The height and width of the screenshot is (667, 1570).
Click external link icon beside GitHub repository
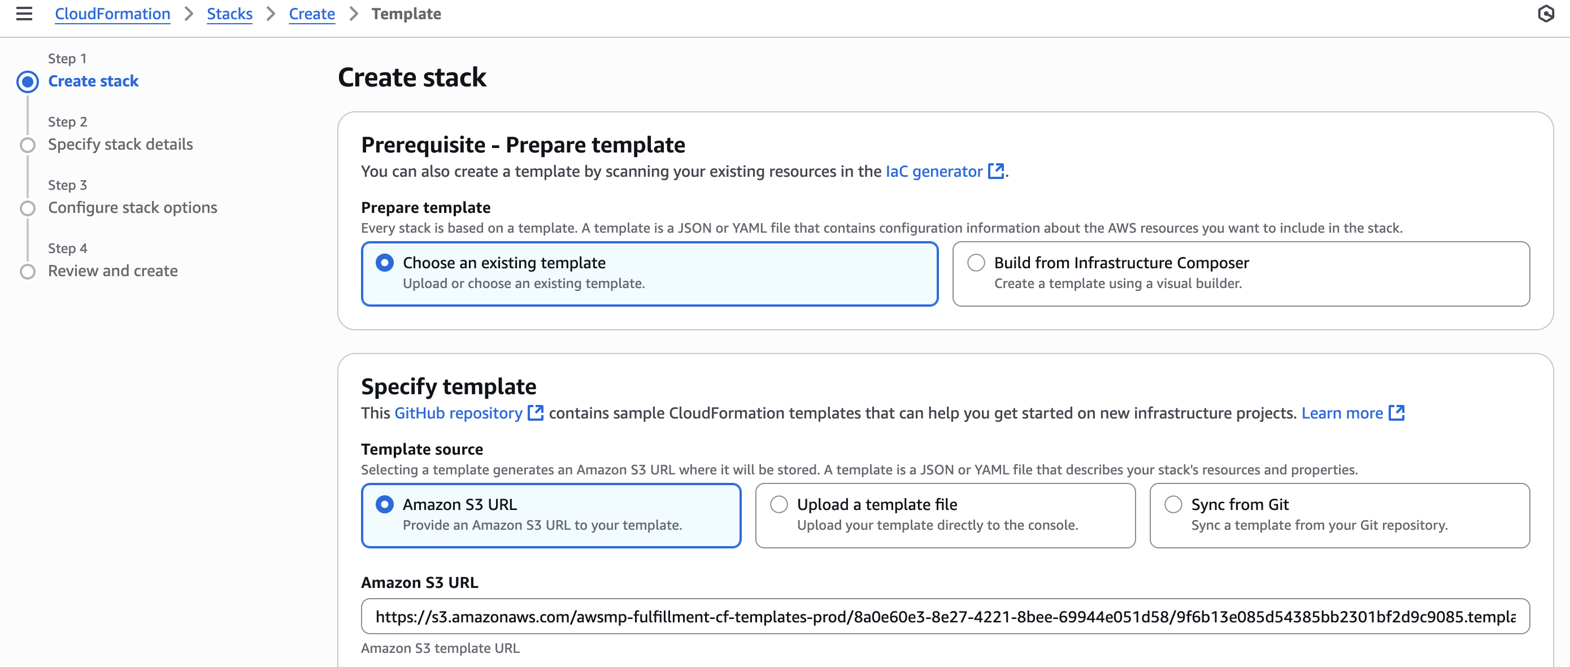[x=535, y=413]
